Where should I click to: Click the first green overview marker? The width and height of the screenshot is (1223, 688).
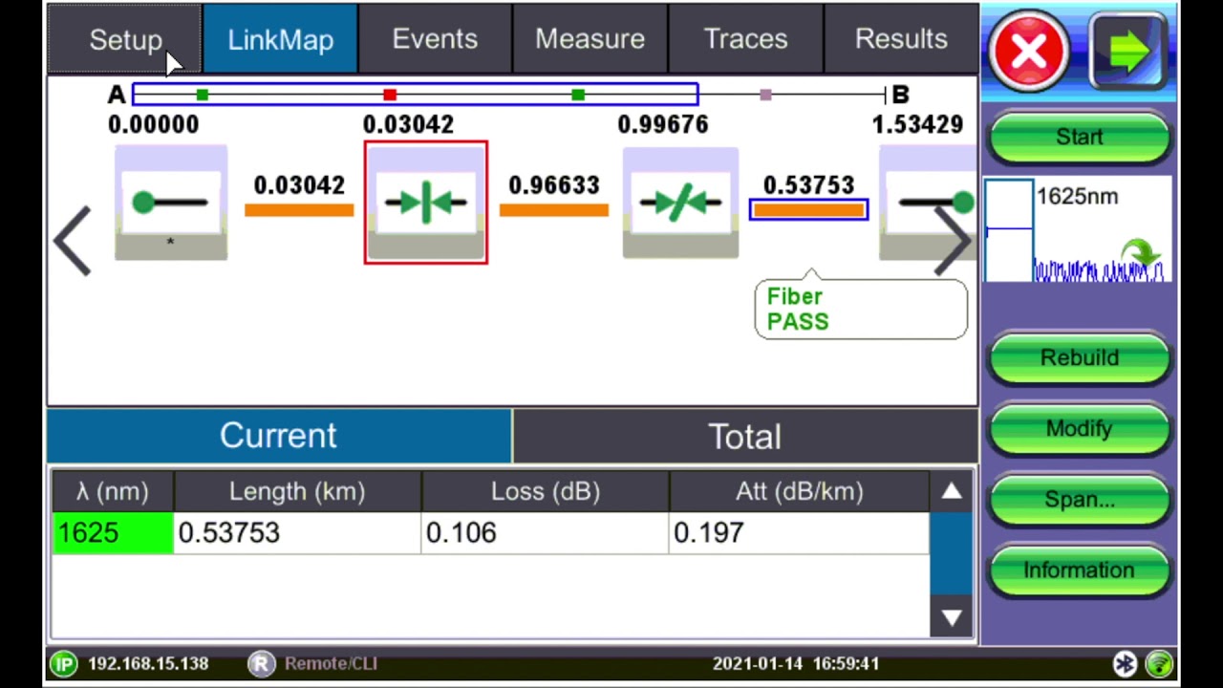tap(202, 95)
